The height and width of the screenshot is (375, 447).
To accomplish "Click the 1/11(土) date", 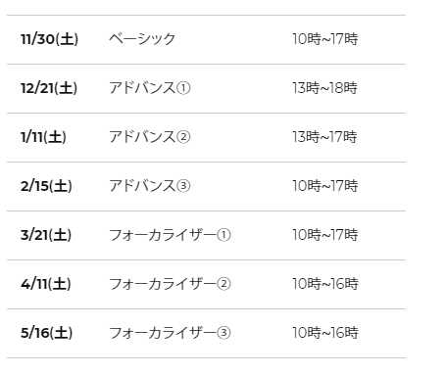I will 43,137.
